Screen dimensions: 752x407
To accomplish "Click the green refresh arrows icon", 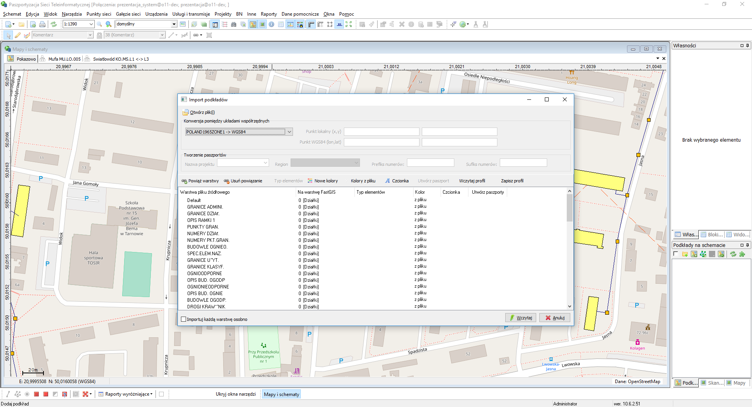I will tap(54, 24).
